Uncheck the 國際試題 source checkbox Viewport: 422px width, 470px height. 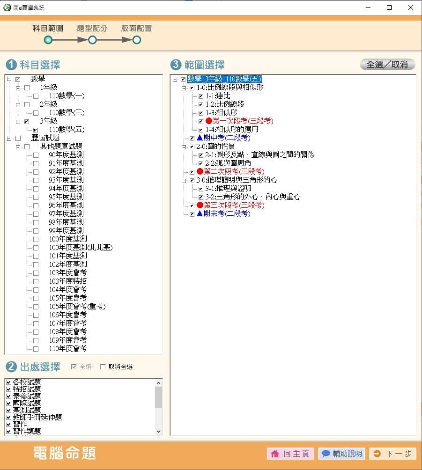[9, 403]
